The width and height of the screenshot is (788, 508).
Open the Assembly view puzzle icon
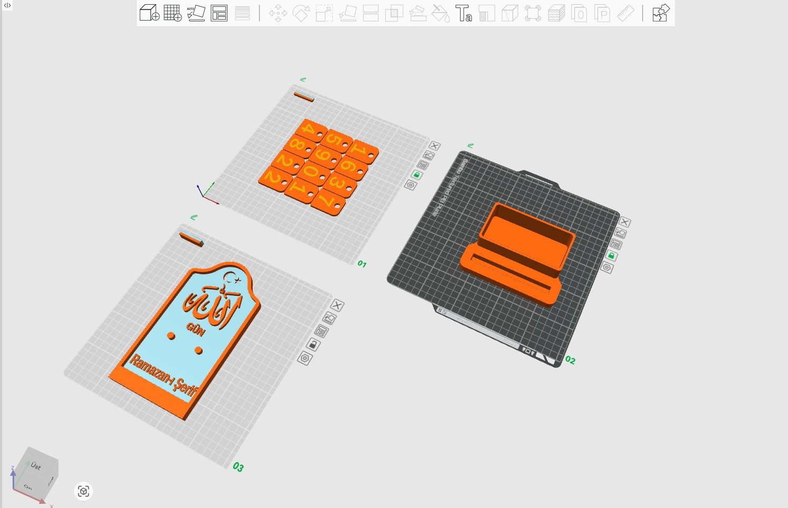point(661,13)
